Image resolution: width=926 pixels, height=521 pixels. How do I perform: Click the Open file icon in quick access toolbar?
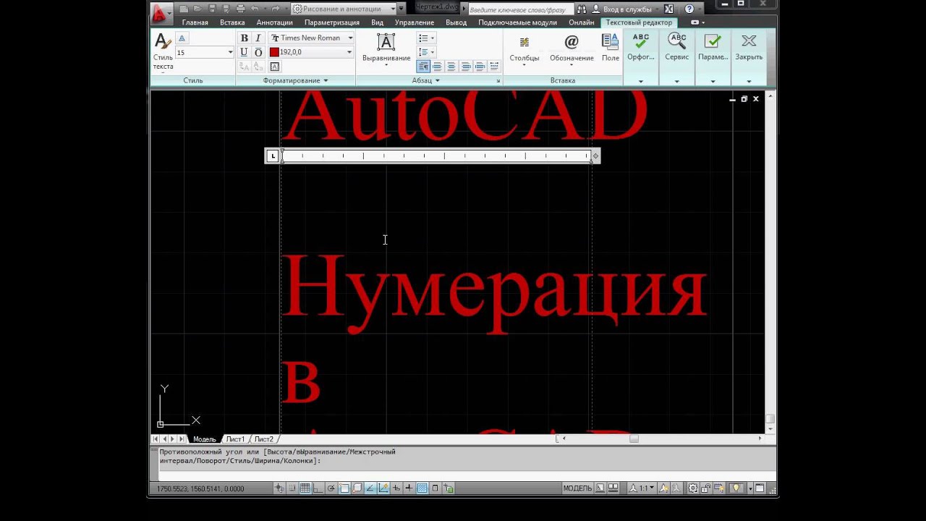point(197,9)
